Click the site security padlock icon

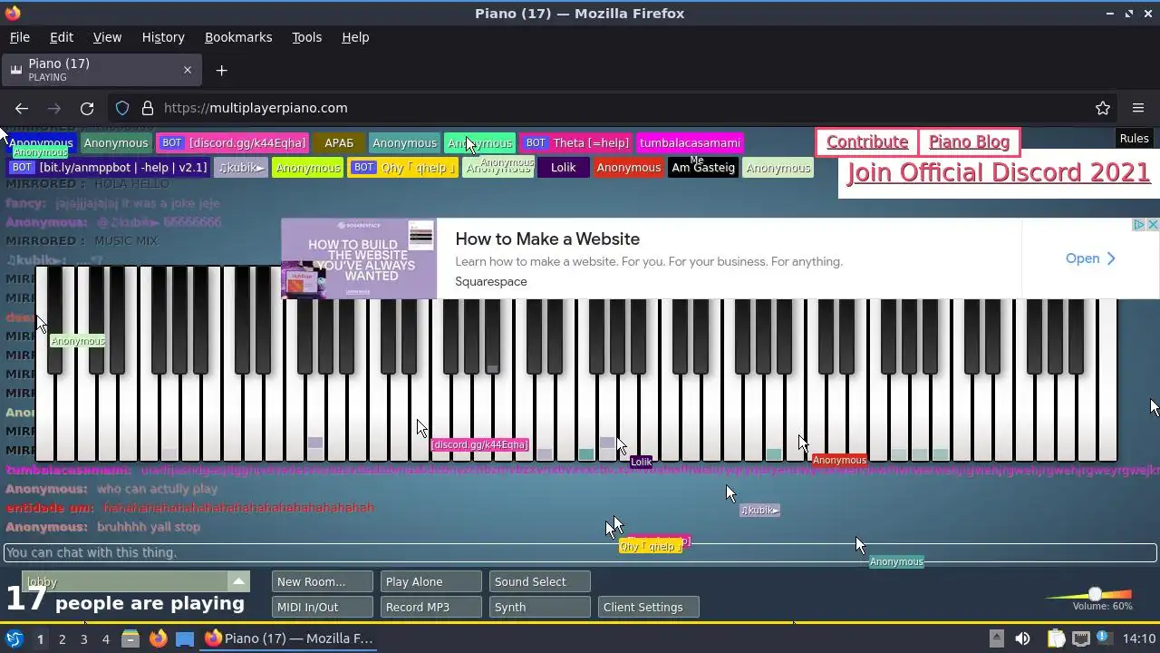pyautogui.click(x=148, y=108)
